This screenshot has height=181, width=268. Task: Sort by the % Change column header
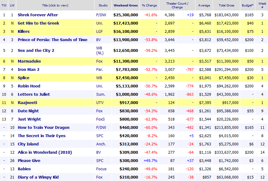pos(149,6)
